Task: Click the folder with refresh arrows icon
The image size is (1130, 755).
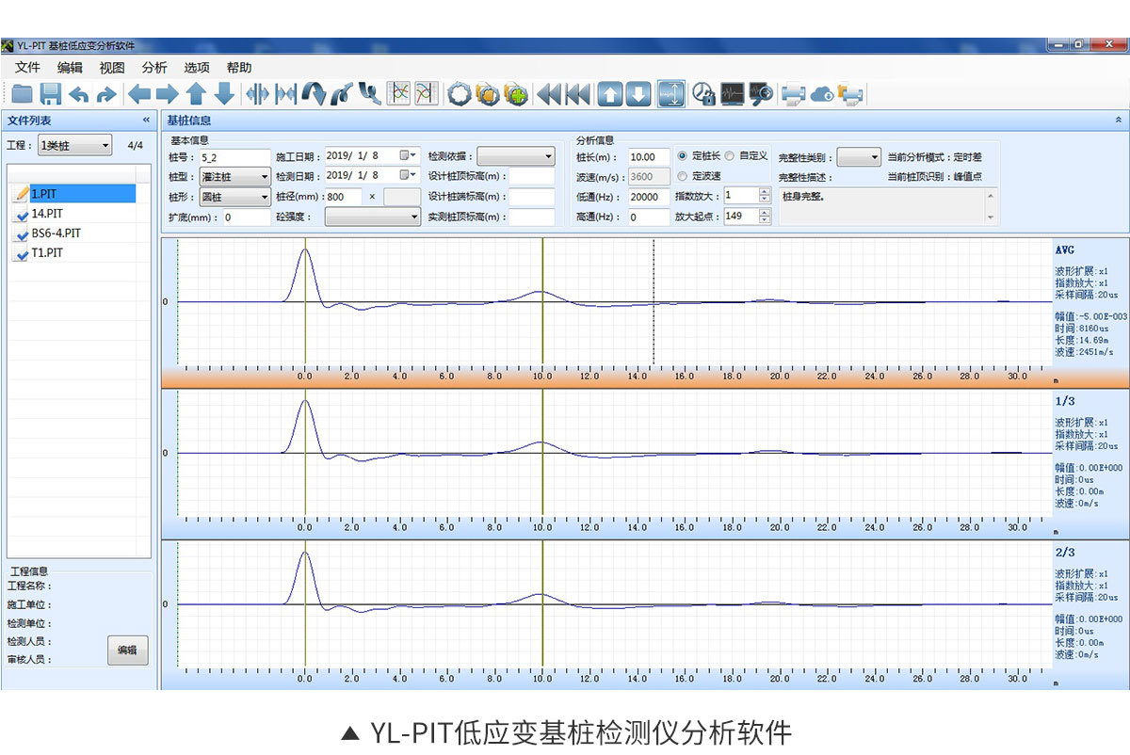Action: click(487, 93)
